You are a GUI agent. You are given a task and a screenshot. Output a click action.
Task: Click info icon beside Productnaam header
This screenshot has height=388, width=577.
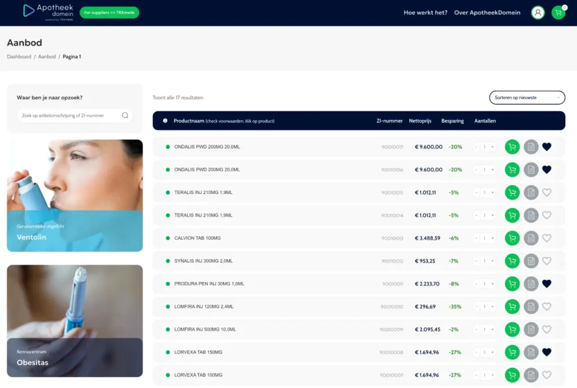(x=165, y=121)
